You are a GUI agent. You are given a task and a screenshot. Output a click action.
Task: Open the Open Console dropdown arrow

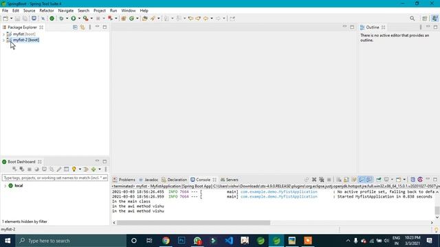(x=404, y=180)
